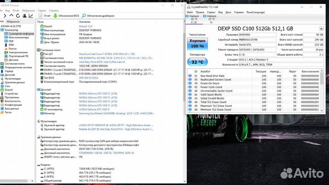Screen dimensions: 329x185
Task: Select Датчики in the sidebar tree
Action: tap(13, 60)
